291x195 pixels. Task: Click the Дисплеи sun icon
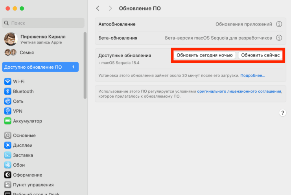pos(7,145)
